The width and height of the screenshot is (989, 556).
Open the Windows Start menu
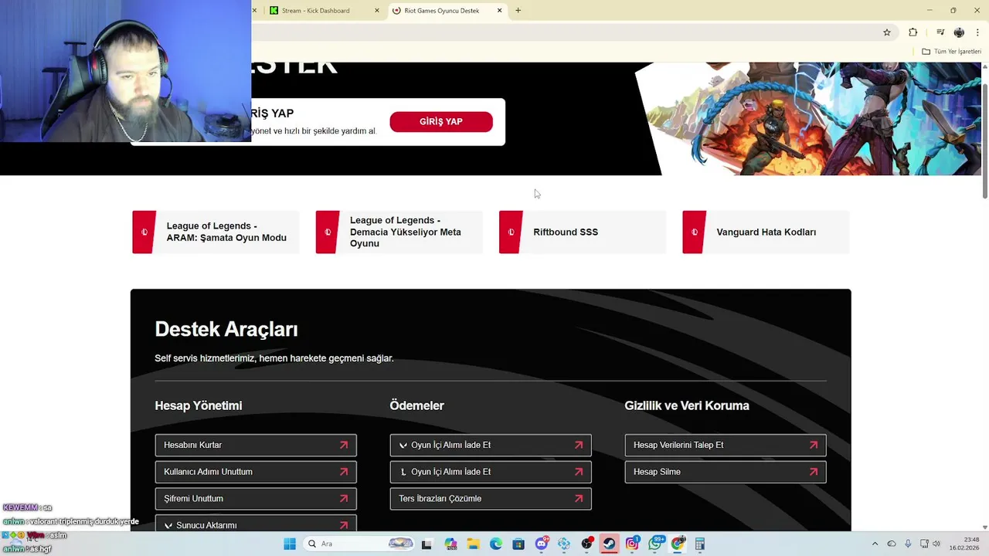tap(290, 544)
